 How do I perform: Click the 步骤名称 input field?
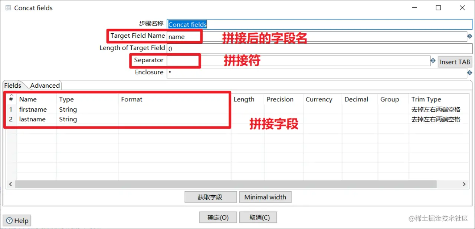[319, 24]
